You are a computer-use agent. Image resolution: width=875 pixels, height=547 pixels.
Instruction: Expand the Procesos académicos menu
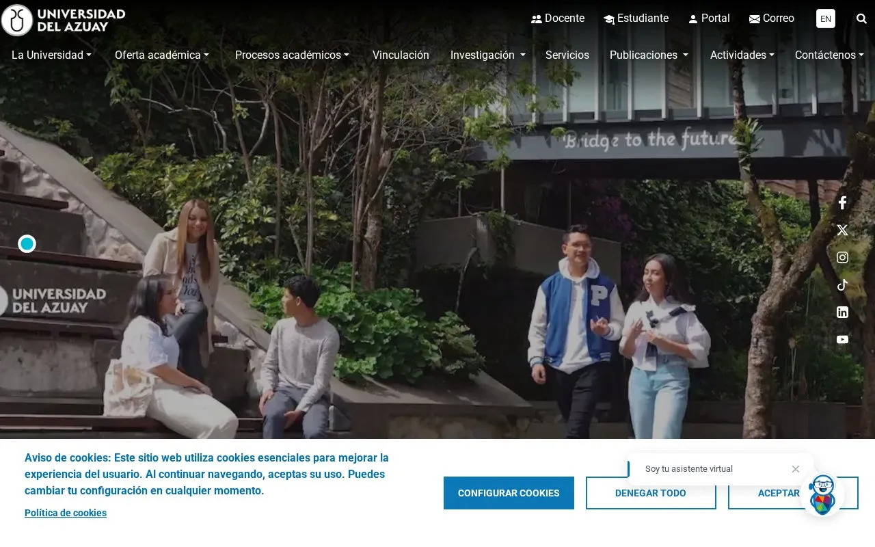coord(292,55)
